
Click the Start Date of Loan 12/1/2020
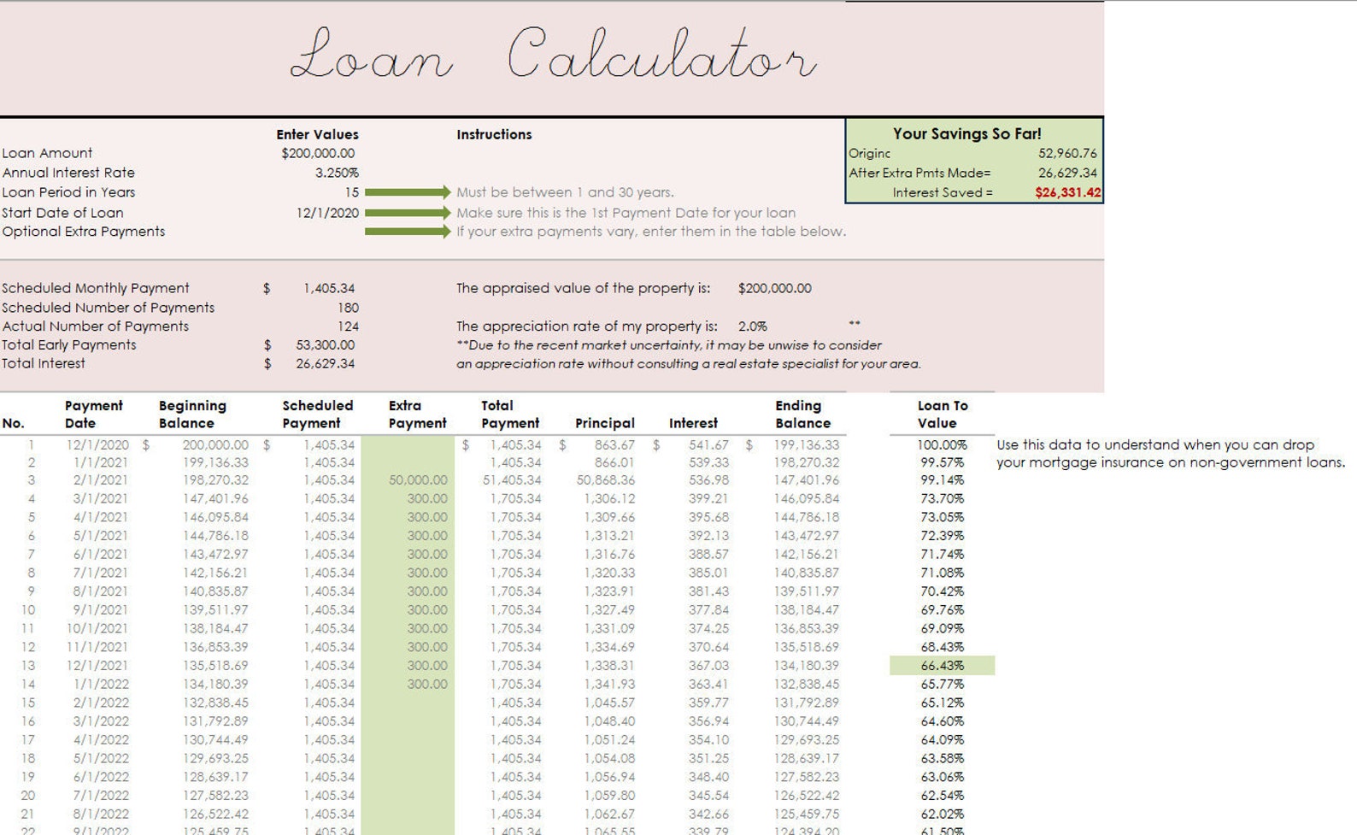pos(327,213)
